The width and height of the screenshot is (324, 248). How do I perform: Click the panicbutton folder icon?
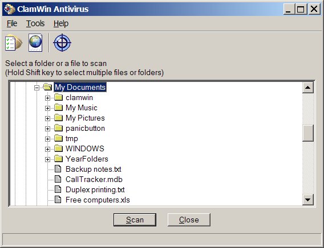coord(59,128)
